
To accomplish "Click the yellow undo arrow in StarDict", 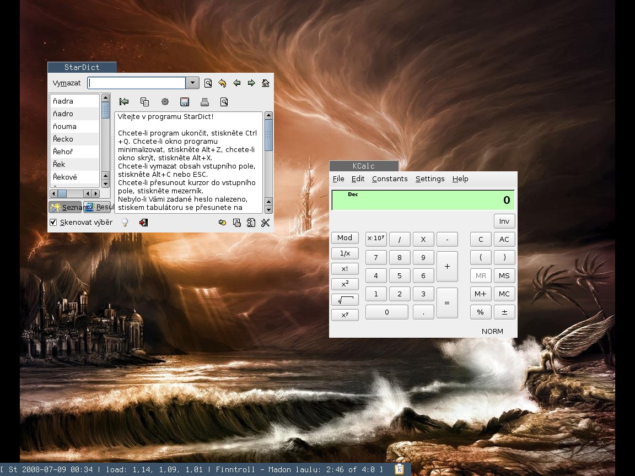I will point(222,83).
